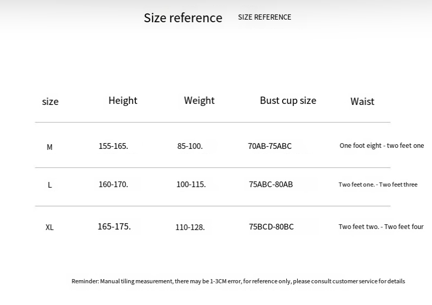Screen dimensions: 432x305
Task: Click the height value 165-175
Action: tap(114, 226)
